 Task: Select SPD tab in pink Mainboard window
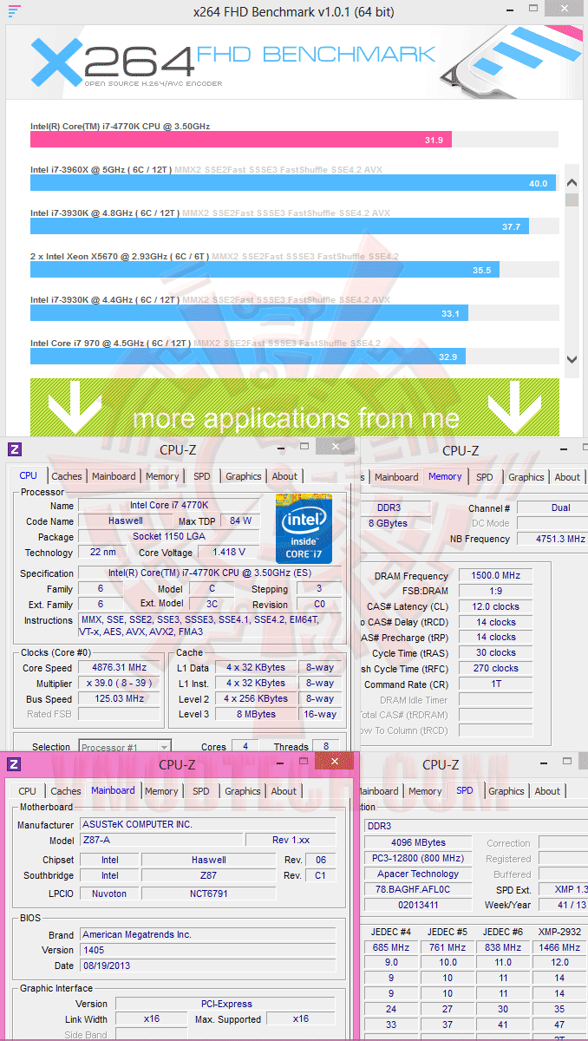tap(201, 791)
